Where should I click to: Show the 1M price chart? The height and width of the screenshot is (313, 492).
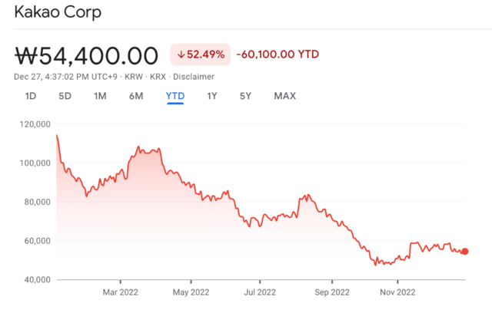pos(100,96)
